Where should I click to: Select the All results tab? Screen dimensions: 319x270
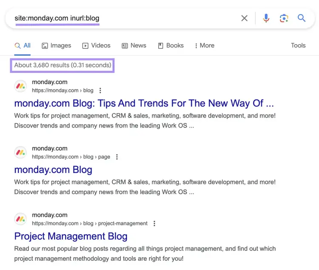pyautogui.click(x=23, y=45)
